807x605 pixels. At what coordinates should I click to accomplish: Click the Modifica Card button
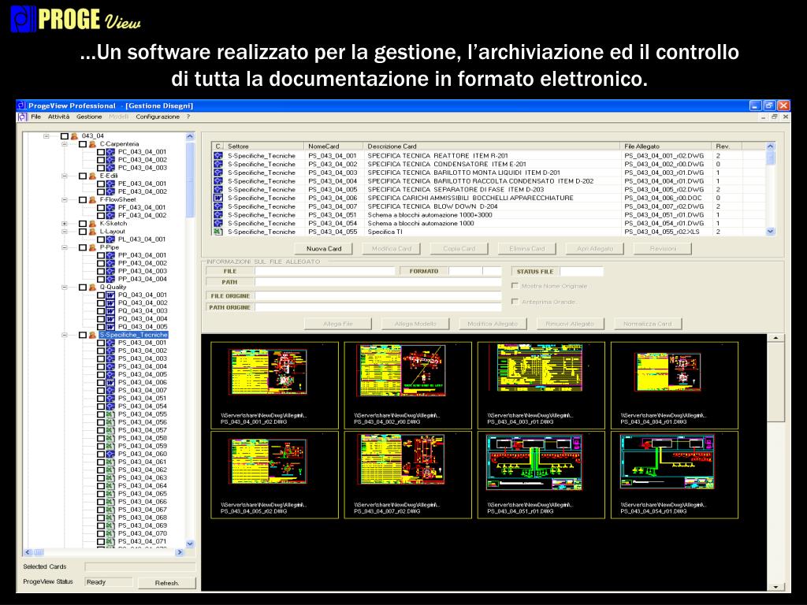point(391,248)
